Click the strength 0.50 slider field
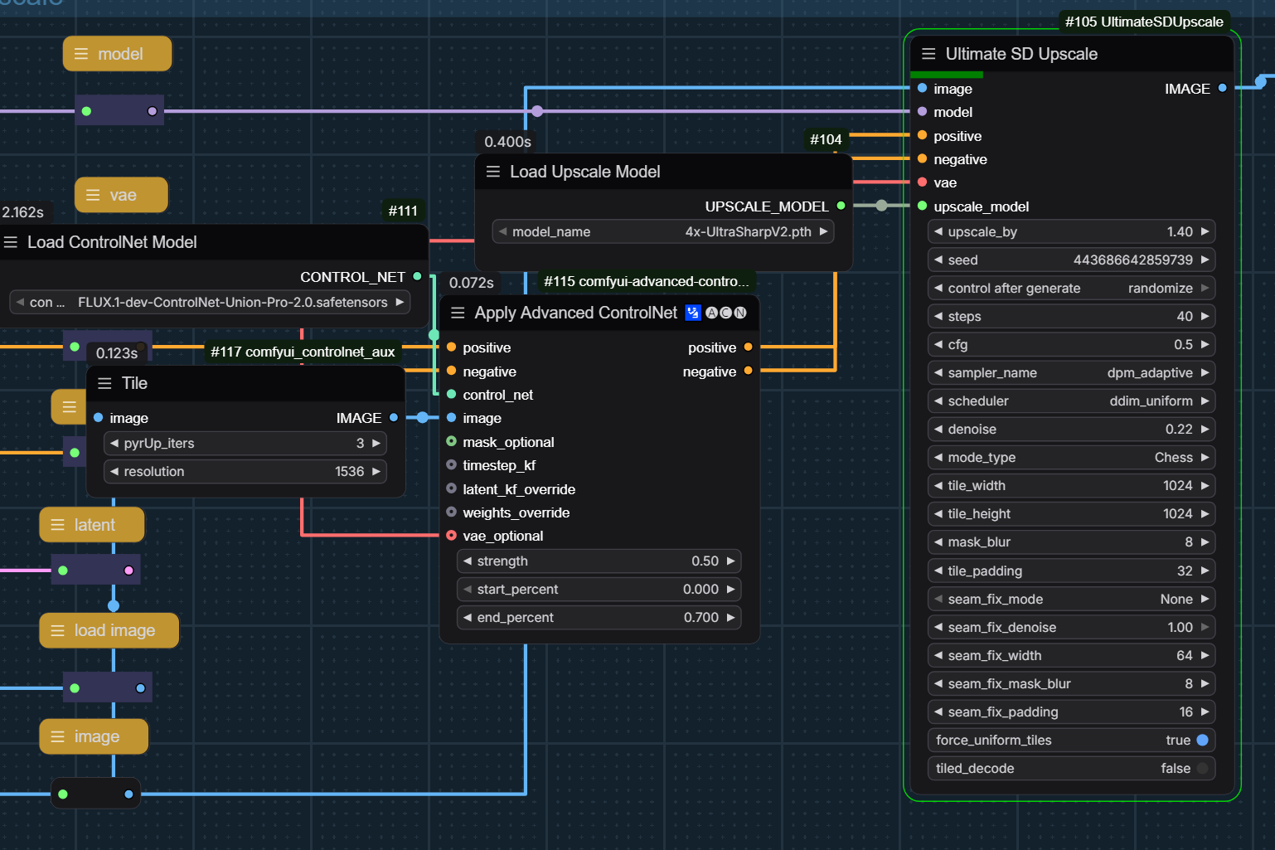 (599, 561)
